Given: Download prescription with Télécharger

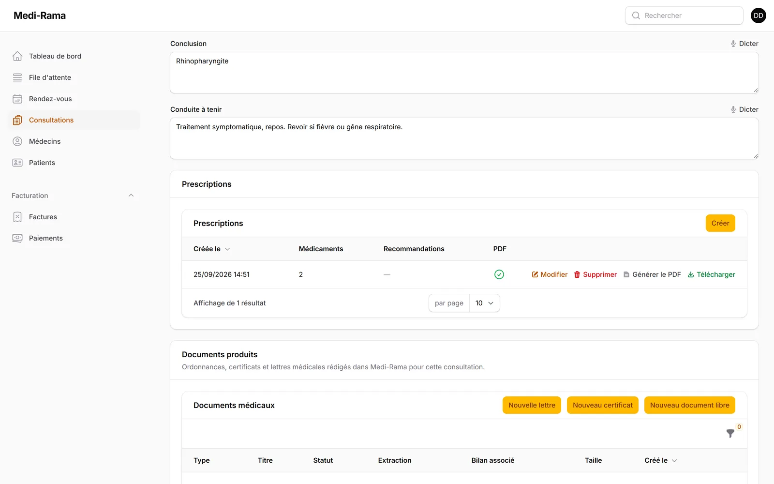Looking at the screenshot, I should 711,274.
